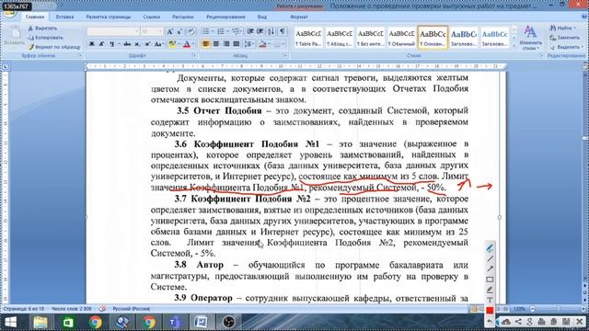Viewport: 589px width, 331px height.
Task: Search similar images on Google
Action: click(530, 322)
